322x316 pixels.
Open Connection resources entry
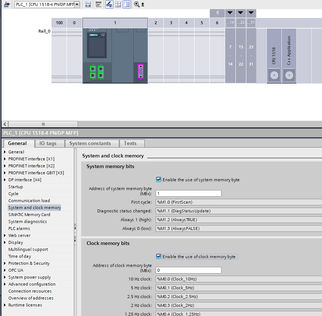click(x=30, y=291)
